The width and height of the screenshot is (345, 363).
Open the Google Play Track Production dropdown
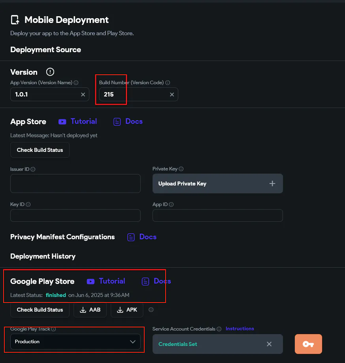pyautogui.click(x=75, y=342)
